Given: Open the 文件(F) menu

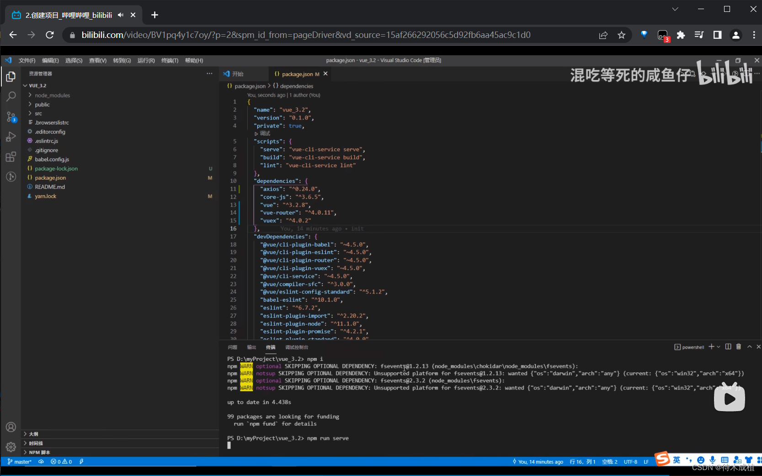Looking at the screenshot, I should tap(27, 60).
